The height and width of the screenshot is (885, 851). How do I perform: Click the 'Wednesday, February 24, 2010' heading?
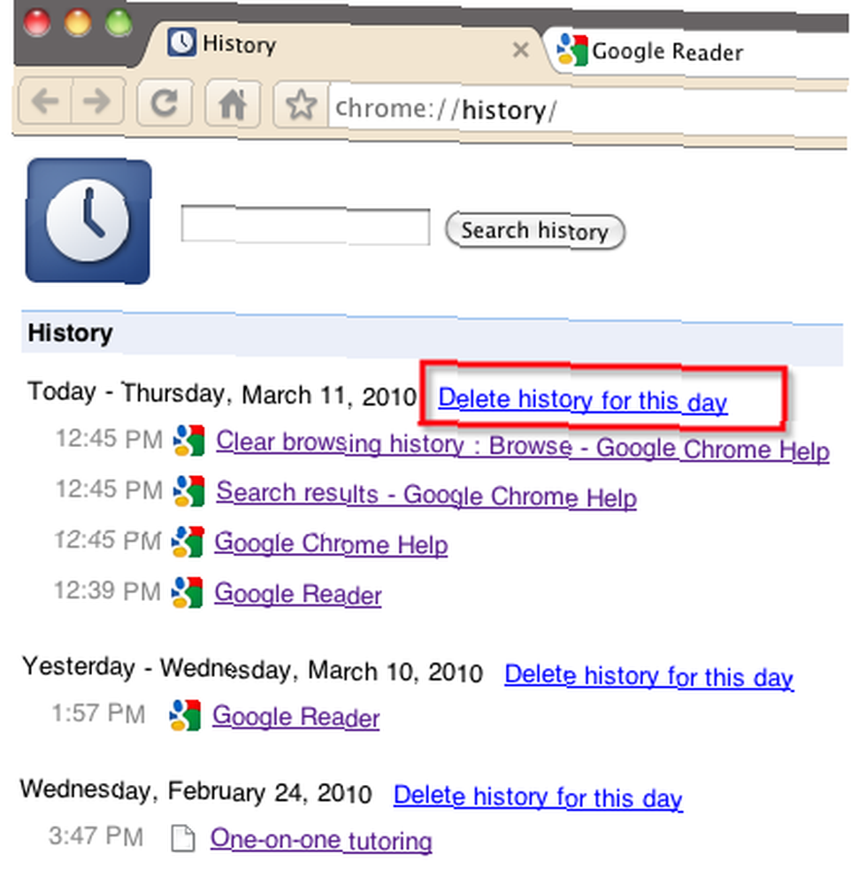[195, 791]
